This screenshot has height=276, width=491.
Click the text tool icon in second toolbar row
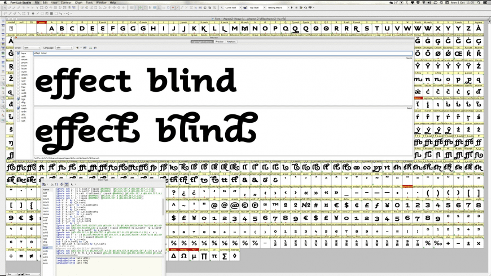pyautogui.click(x=28, y=14)
